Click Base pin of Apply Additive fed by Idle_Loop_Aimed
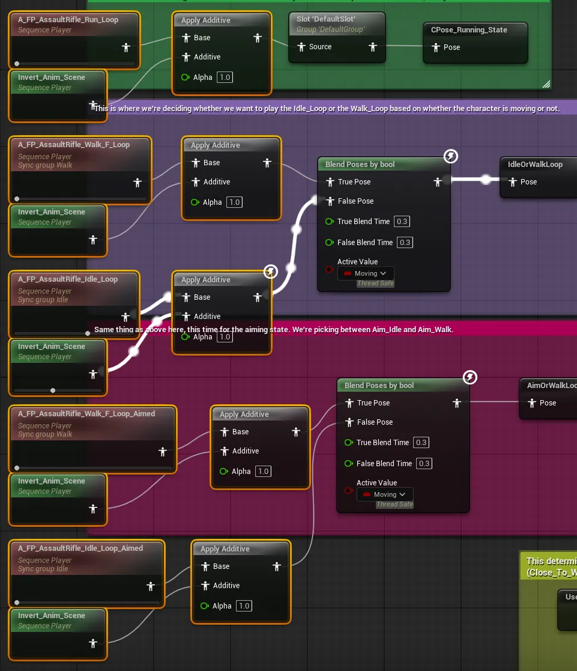This screenshot has height=671, width=577. [x=205, y=566]
